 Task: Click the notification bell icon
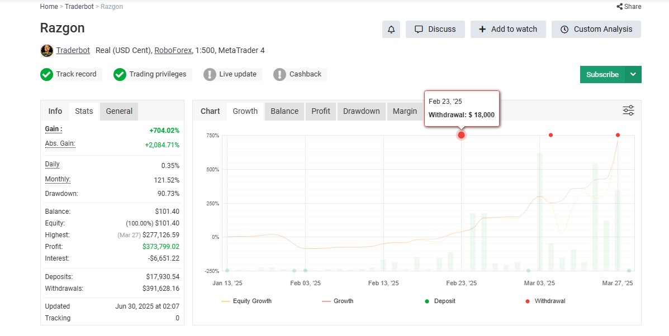(391, 30)
